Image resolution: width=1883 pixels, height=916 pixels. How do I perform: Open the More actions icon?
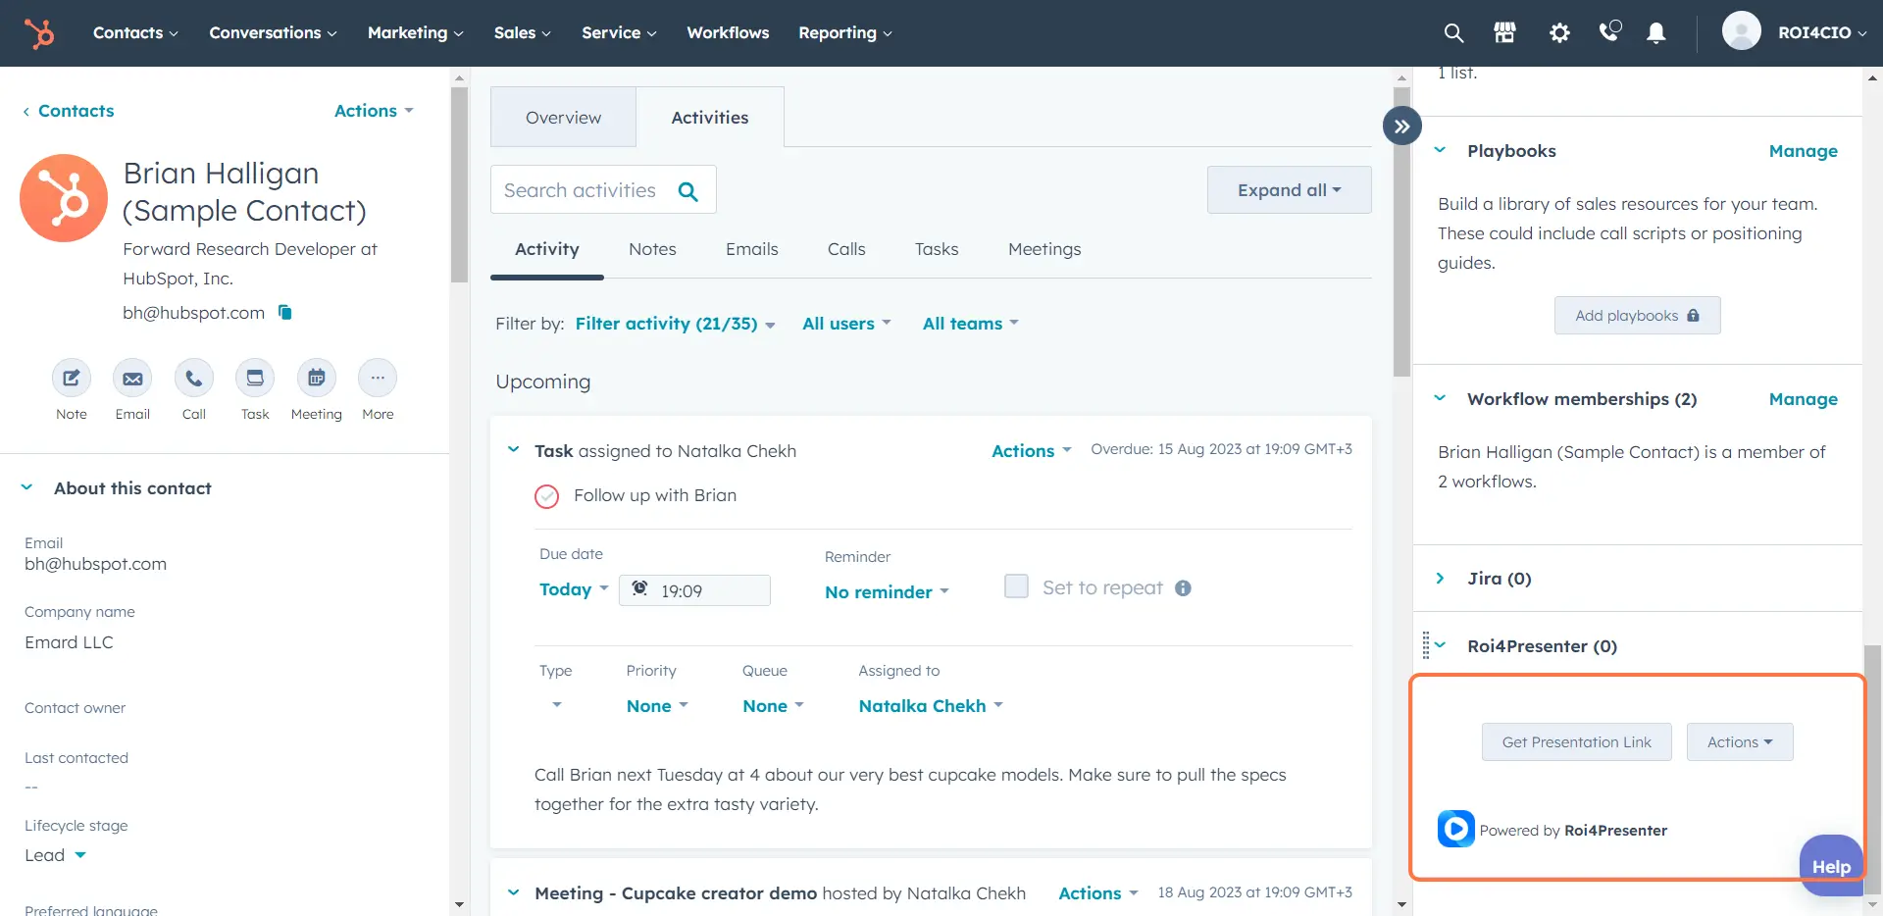pyautogui.click(x=377, y=379)
